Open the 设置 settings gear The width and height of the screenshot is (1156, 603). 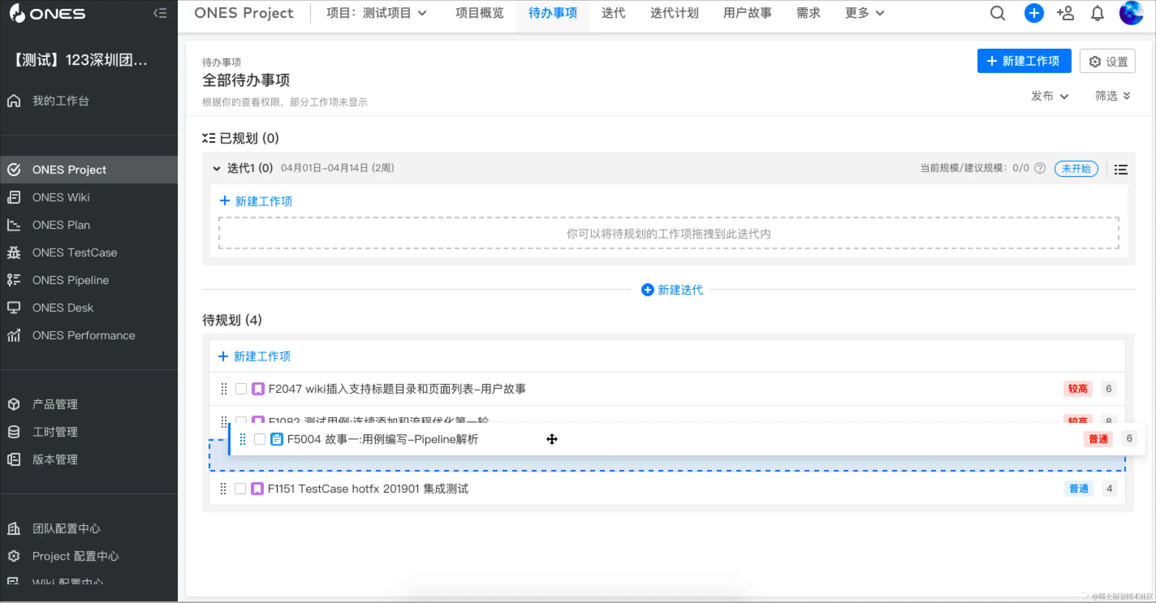click(1107, 61)
